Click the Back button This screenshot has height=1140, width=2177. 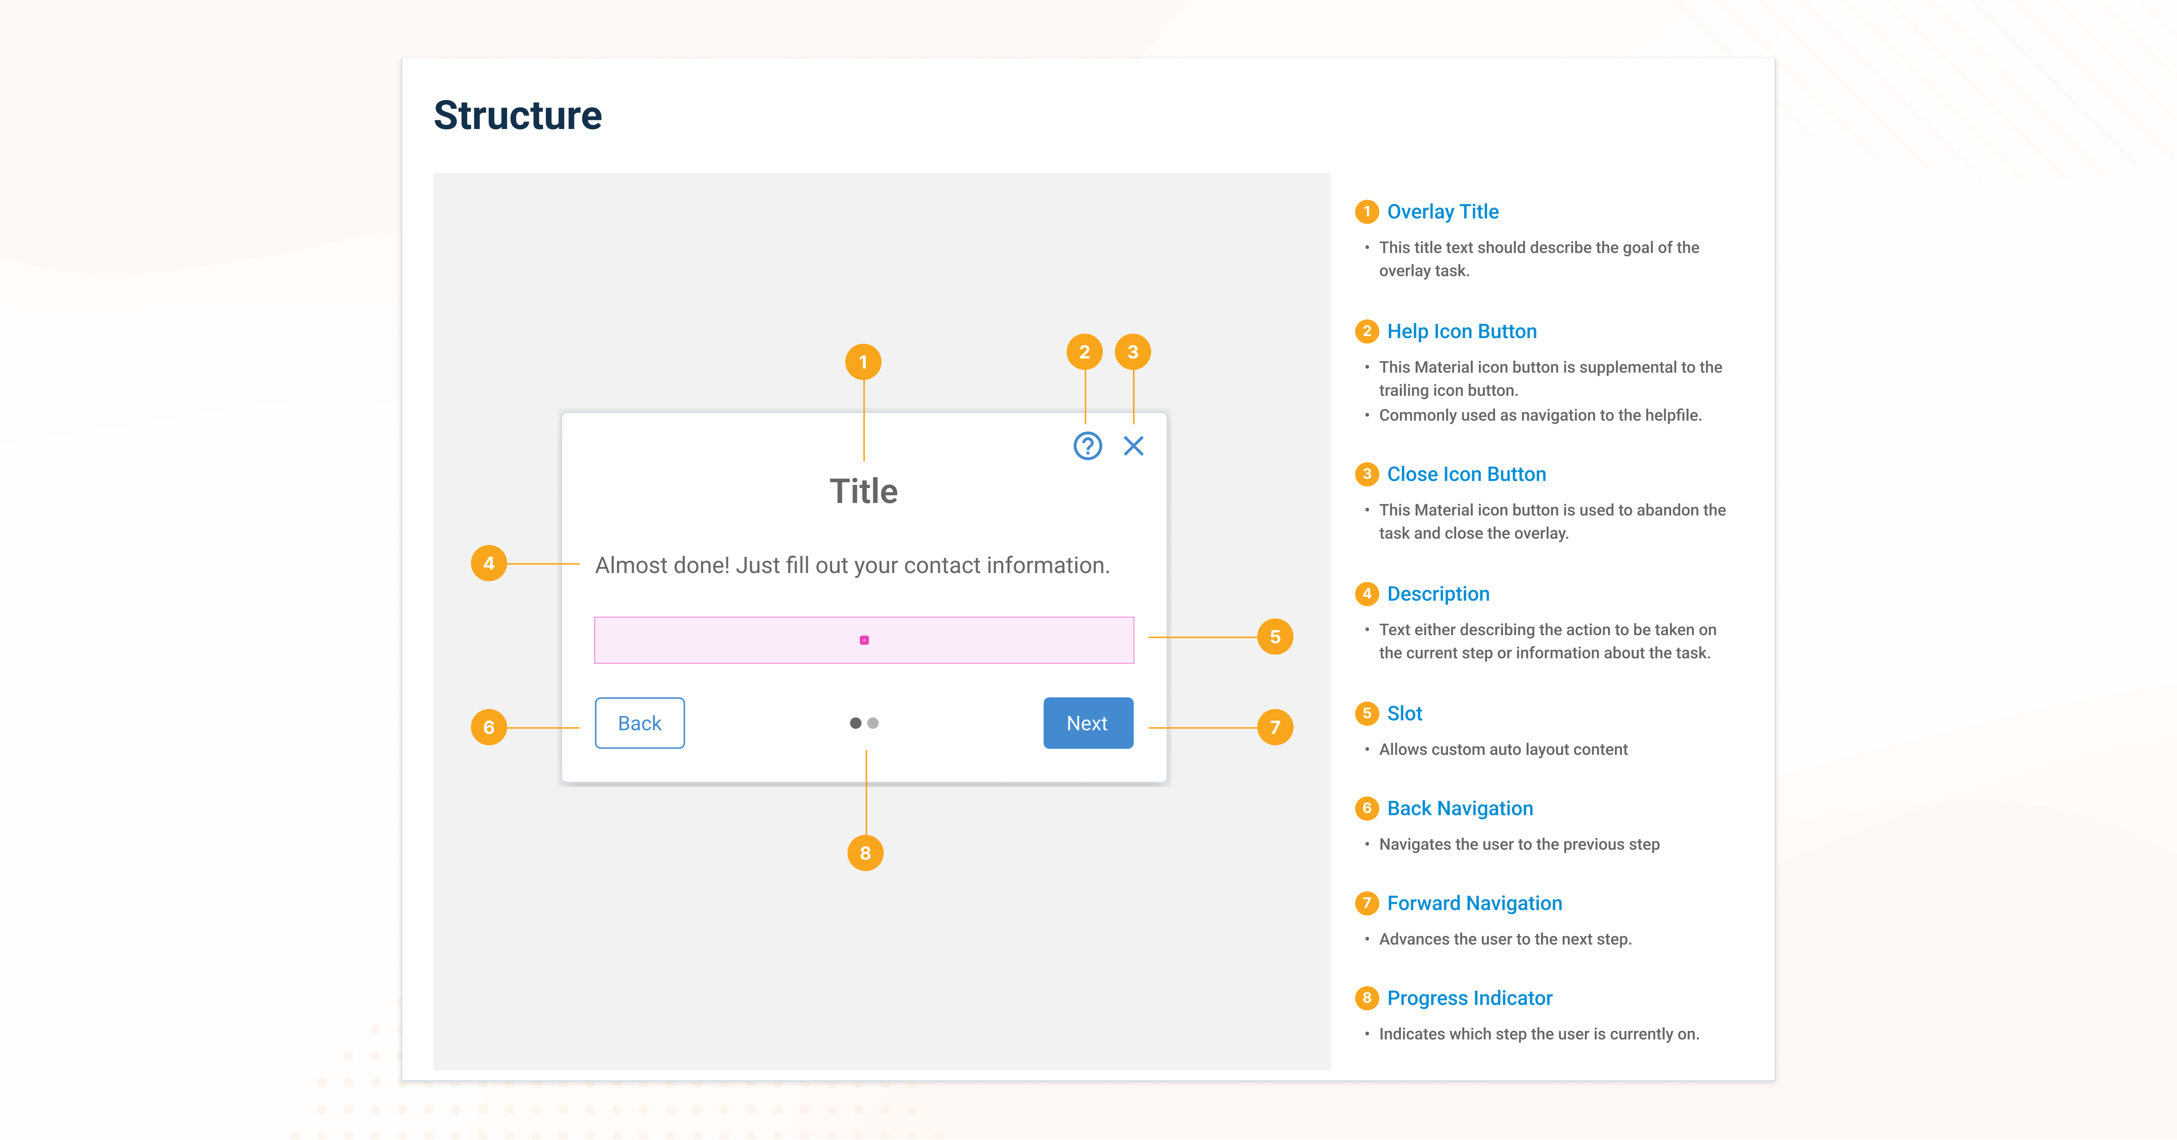(x=640, y=723)
